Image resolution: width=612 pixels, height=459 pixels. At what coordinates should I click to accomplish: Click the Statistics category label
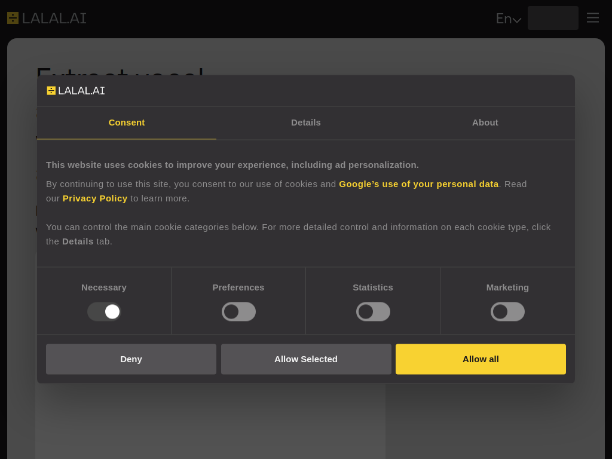[373, 287]
